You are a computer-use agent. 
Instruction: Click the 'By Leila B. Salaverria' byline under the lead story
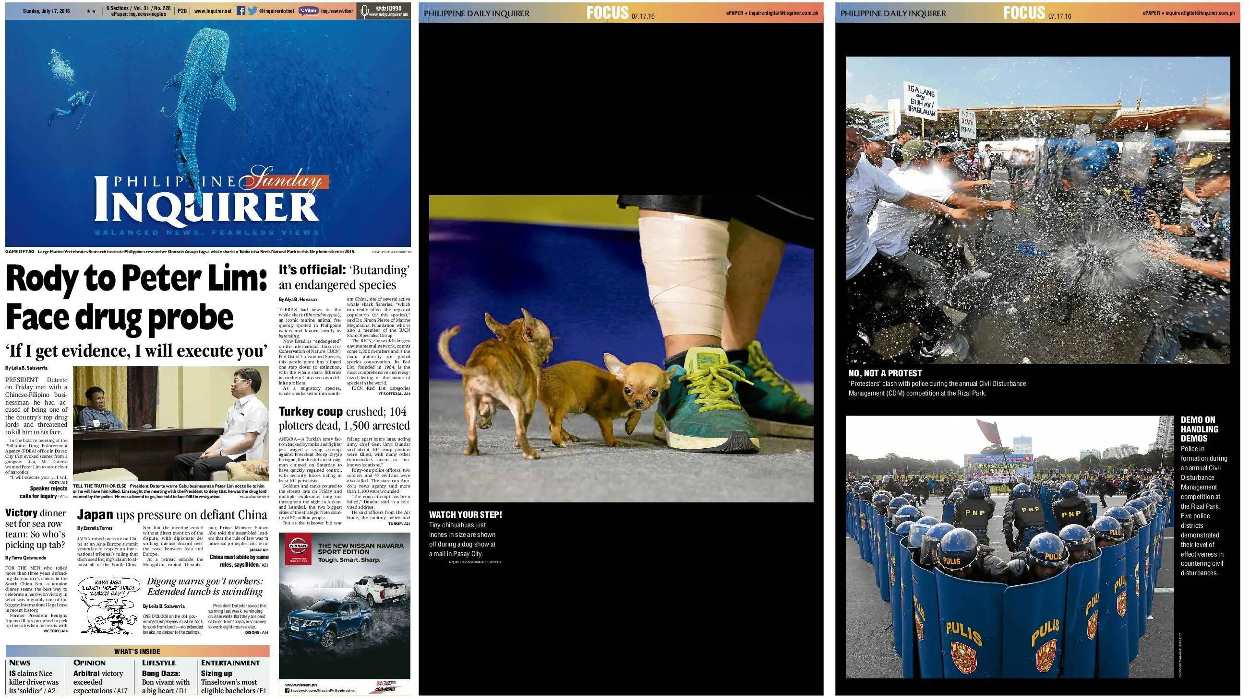coord(26,368)
